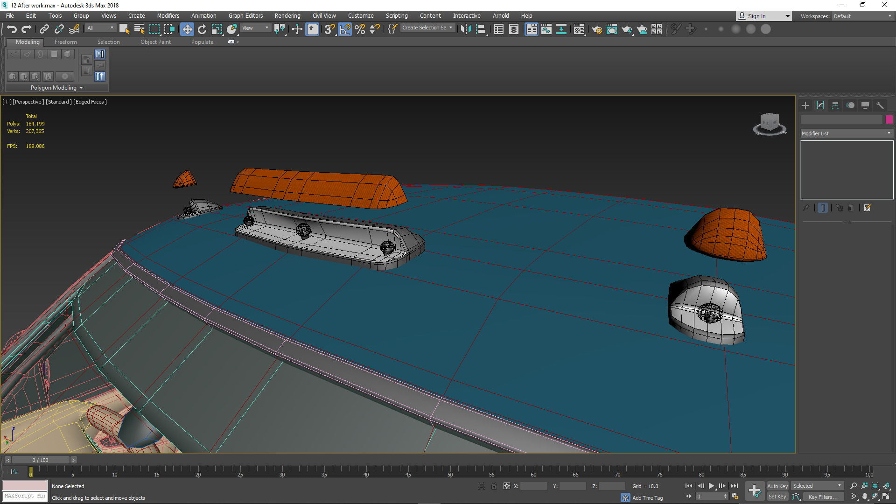Click the pink object color swatch
The height and width of the screenshot is (504, 896).
click(889, 119)
